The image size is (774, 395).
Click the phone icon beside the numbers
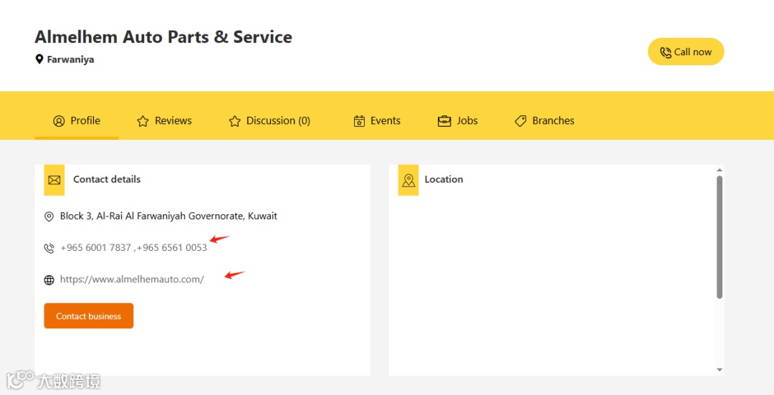(x=49, y=248)
